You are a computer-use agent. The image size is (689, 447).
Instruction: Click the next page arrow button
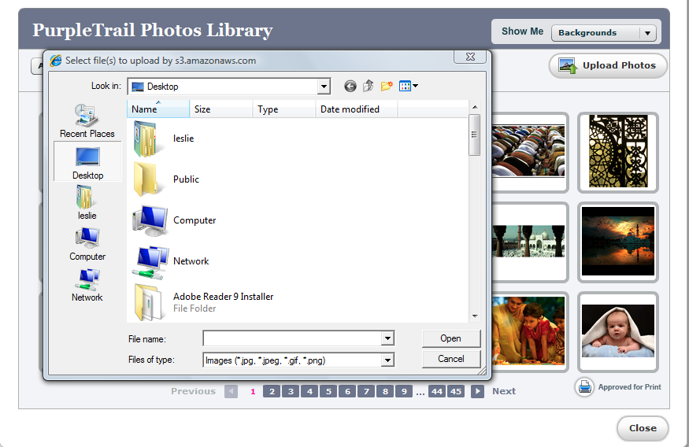click(477, 391)
